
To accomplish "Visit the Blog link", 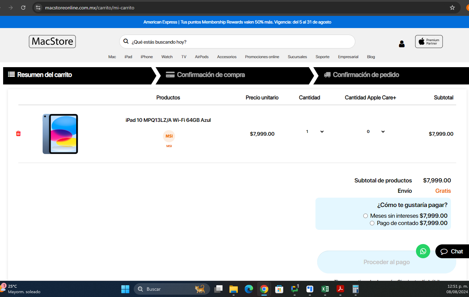I will (371, 57).
